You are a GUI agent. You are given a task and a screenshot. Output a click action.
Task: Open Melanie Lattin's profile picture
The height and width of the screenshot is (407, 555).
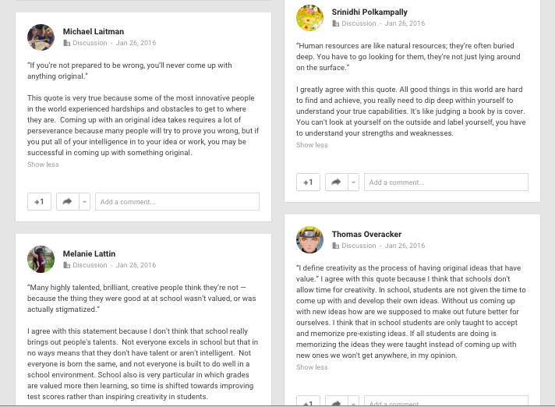pyautogui.click(x=41, y=260)
